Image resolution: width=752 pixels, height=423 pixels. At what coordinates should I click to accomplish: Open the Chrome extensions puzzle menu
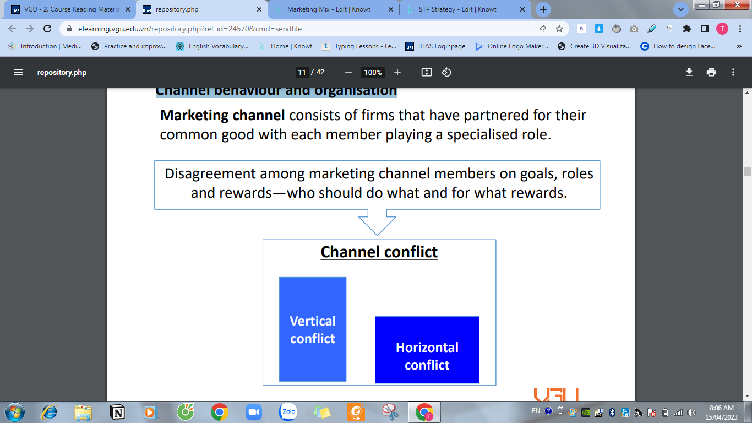[686, 29]
